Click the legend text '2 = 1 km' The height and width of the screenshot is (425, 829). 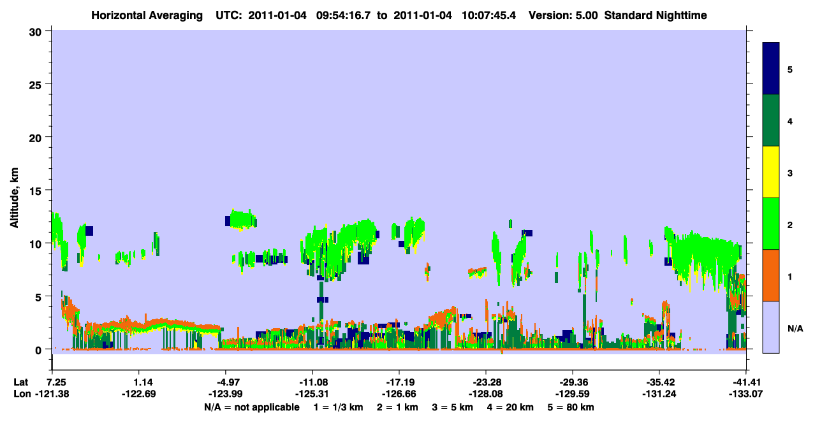coord(398,407)
